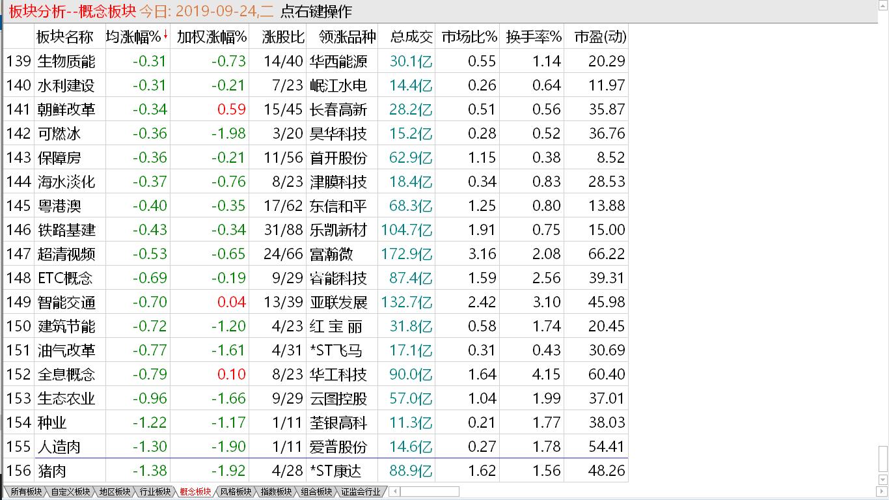The width and height of the screenshot is (889, 500).
Task: Select the 油气改革 sector row
Action: (x=316, y=350)
